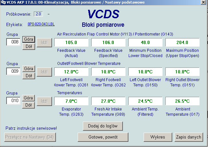This screenshot has width=208, height=147.
Task: Click the Bloki pomiarowe heading
Action: [103, 25]
